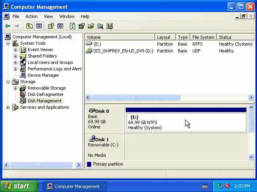Restore the inner MDI console window
257x192 pixels.
[x=244, y=16]
